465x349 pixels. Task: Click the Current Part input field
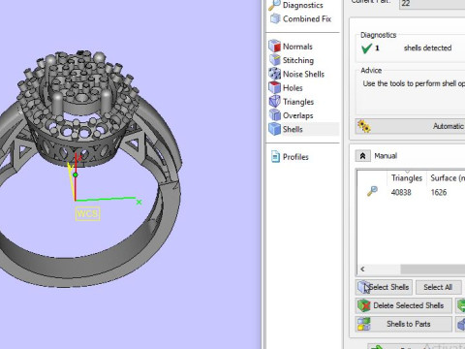pos(432,4)
